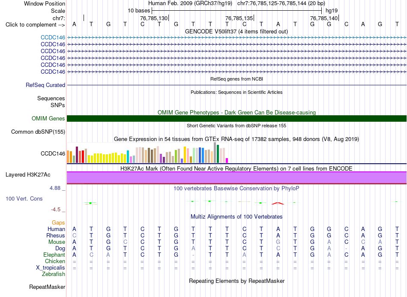Click 'Repeating Elements by RepeatMasker' title
Viewport: 407px width, 297px height.
237,281
